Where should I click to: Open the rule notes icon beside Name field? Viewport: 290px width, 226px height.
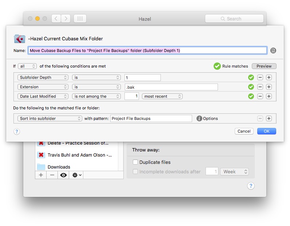click(x=273, y=51)
